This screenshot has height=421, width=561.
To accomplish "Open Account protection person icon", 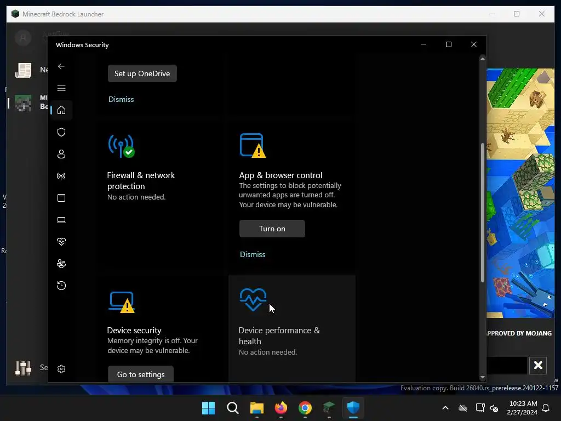I will point(61,154).
